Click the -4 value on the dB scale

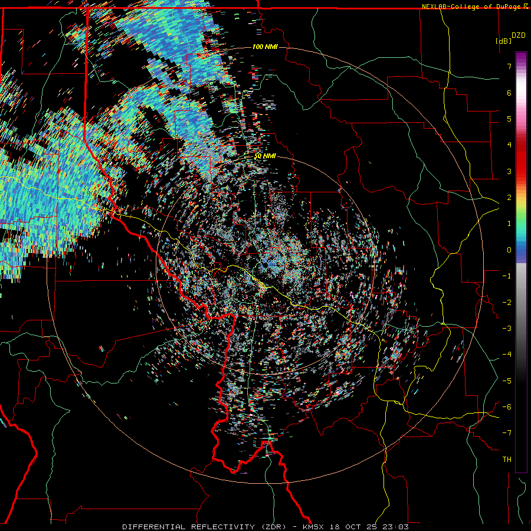[507, 355]
